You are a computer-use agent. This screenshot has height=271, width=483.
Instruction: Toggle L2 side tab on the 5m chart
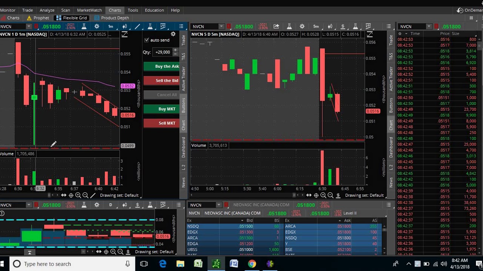pos(391,167)
